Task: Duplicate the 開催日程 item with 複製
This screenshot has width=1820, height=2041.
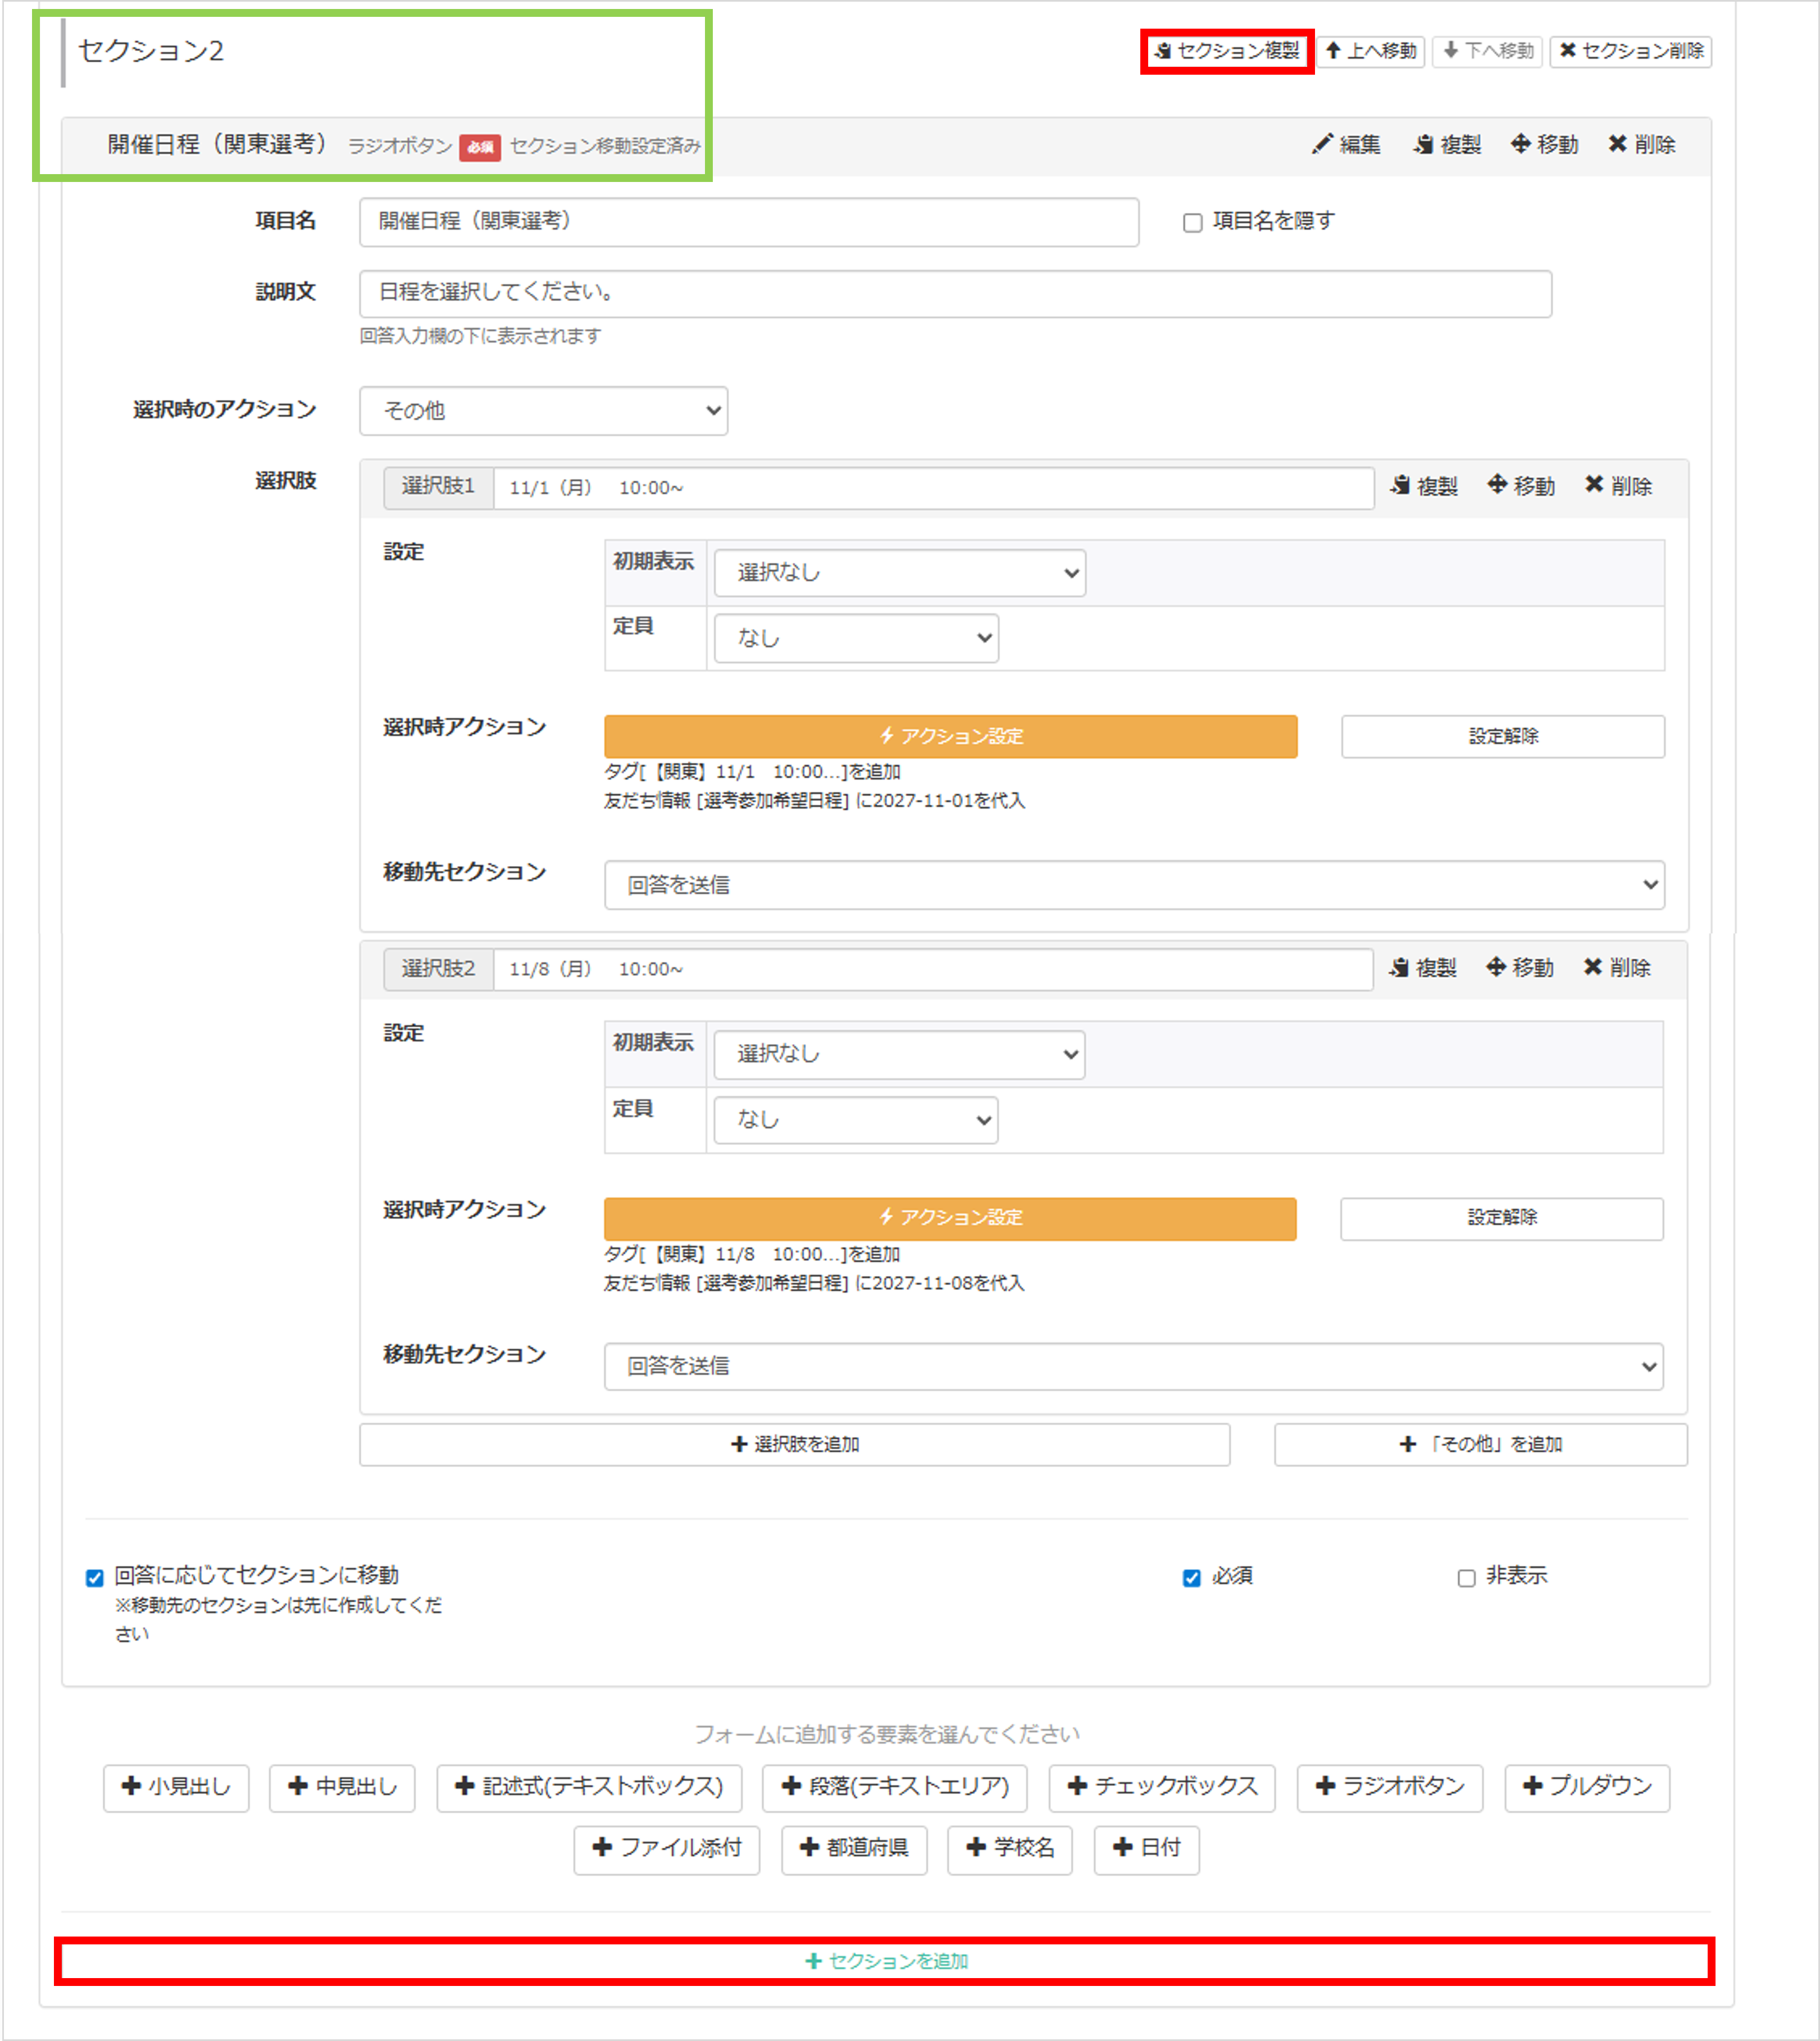Action: (x=1447, y=145)
